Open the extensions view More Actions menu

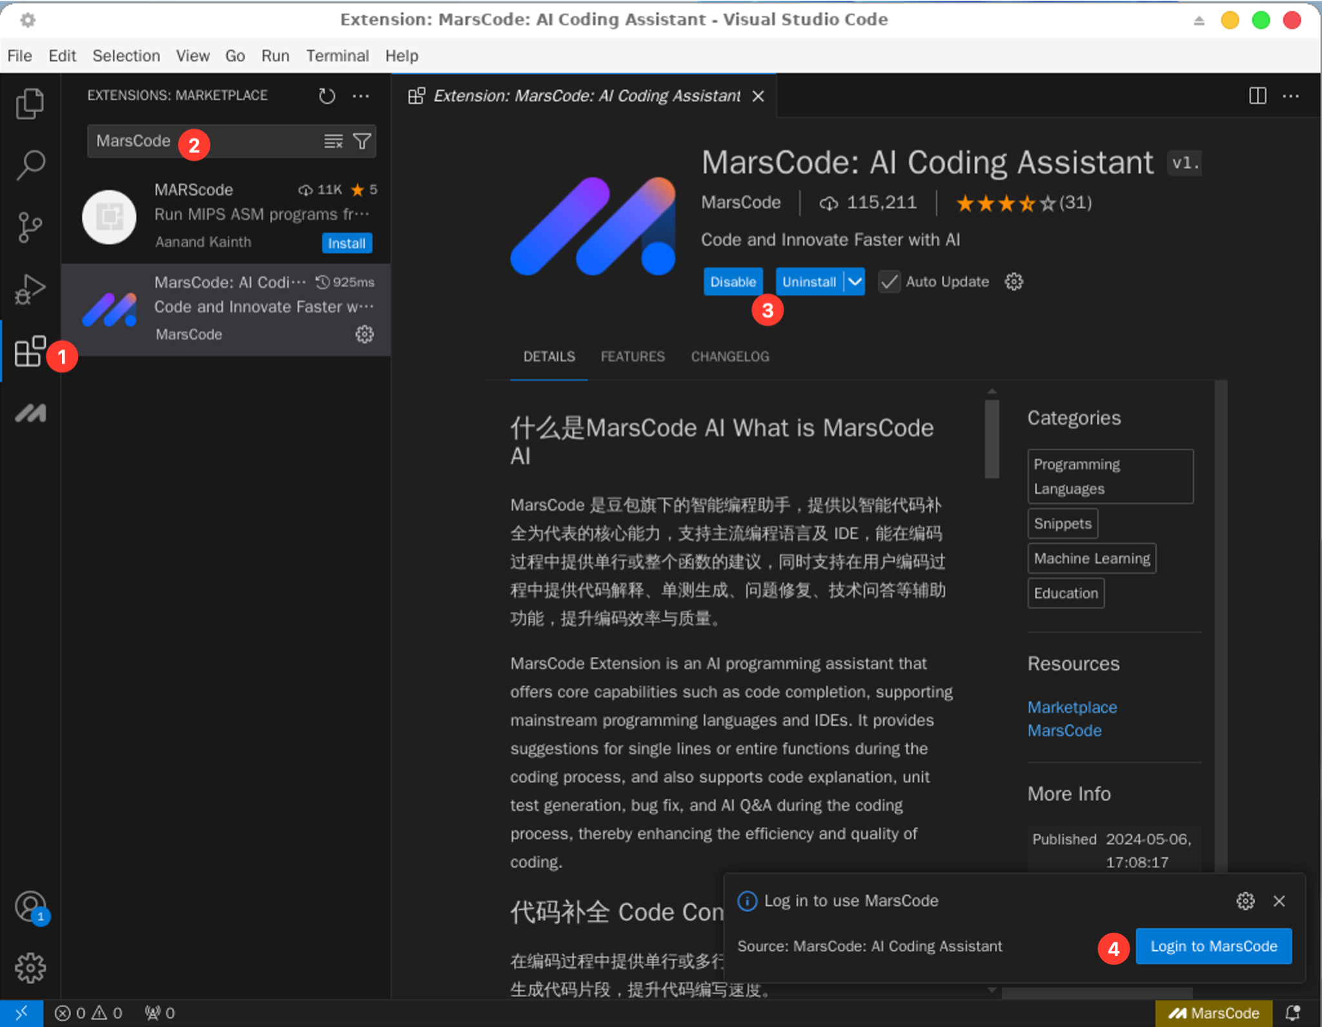click(361, 95)
